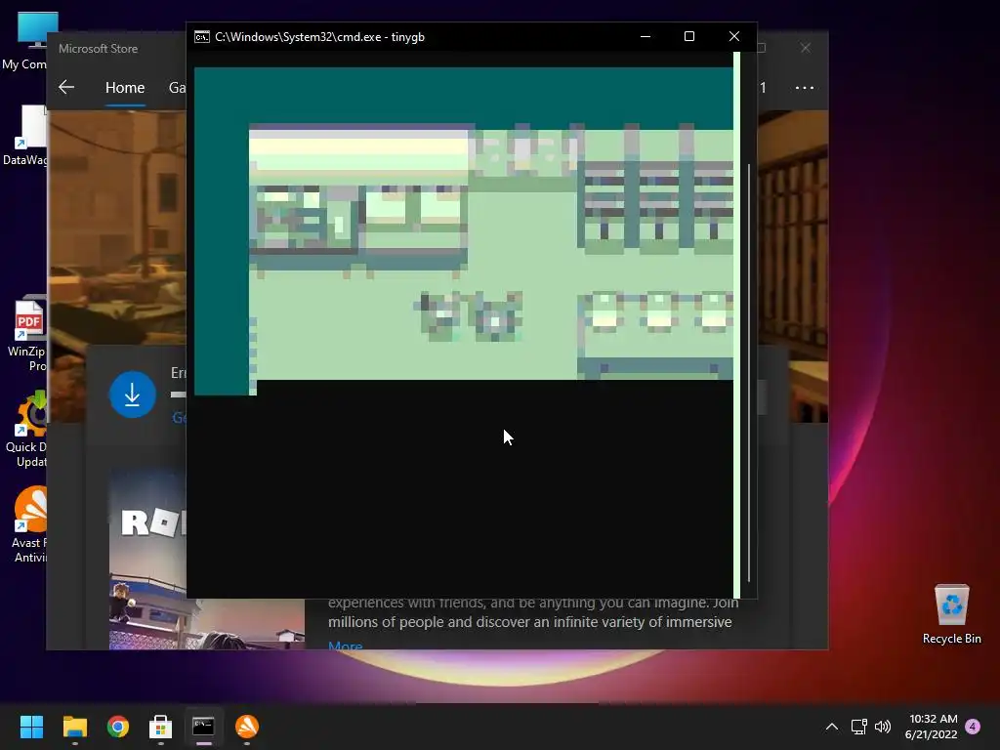Open the Avast Free Antivirus shortcut
Screen dimensions: 1000x750
pyautogui.click(x=29, y=524)
